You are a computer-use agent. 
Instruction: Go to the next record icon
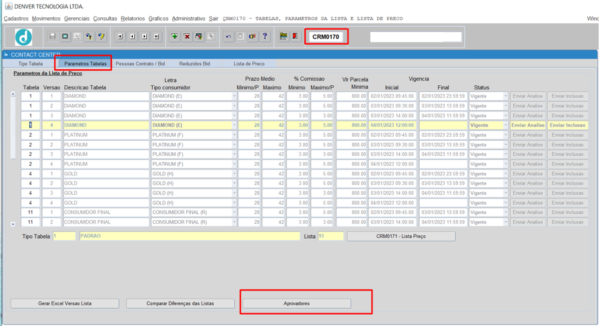point(145,36)
